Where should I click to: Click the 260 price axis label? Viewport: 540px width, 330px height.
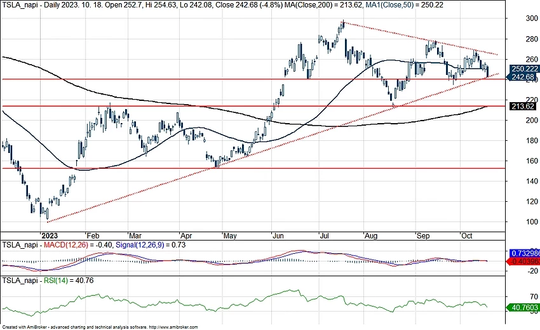point(532,59)
